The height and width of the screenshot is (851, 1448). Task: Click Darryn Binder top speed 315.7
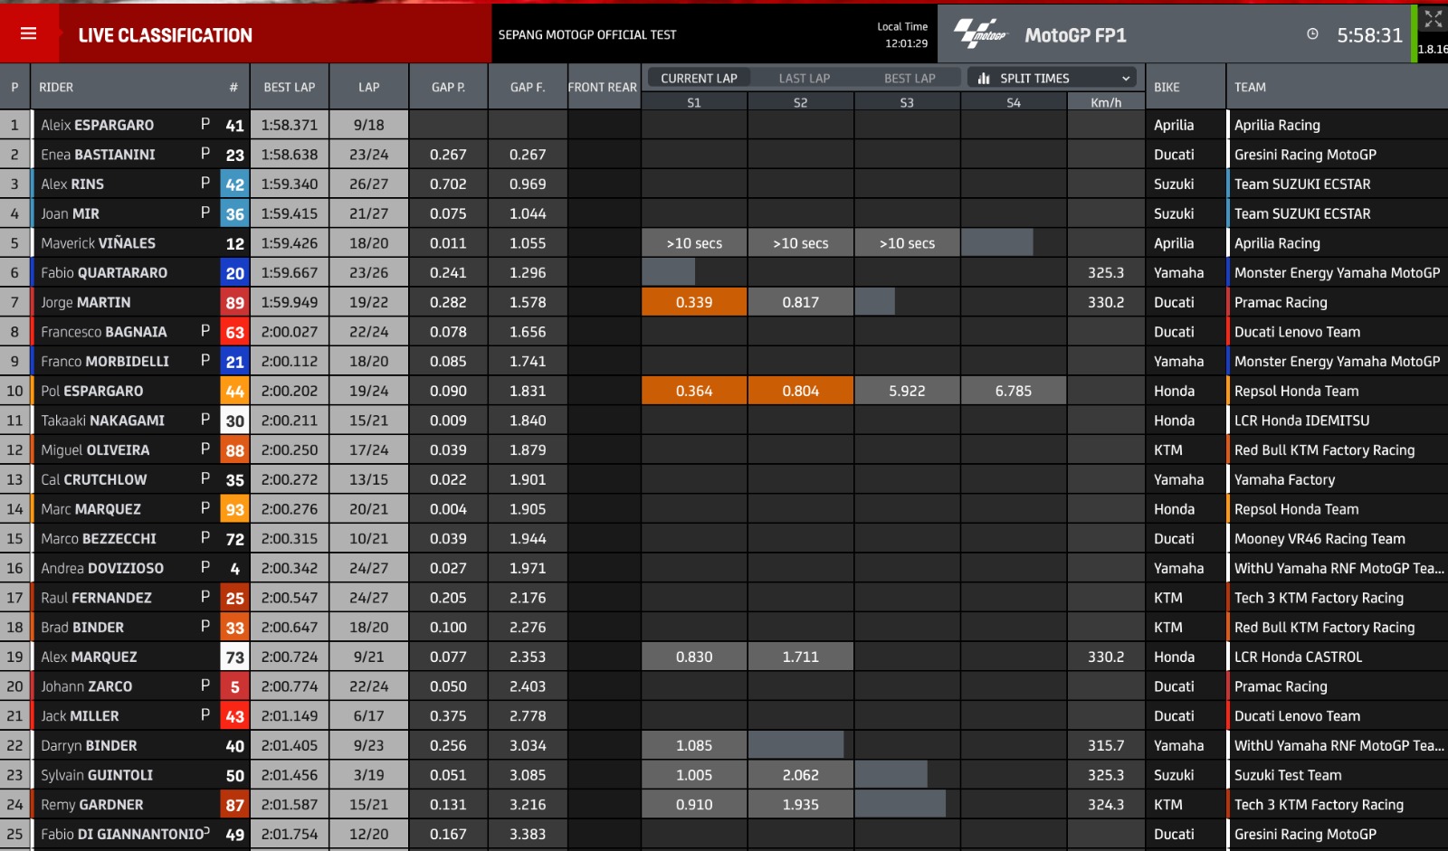[x=1106, y=746]
